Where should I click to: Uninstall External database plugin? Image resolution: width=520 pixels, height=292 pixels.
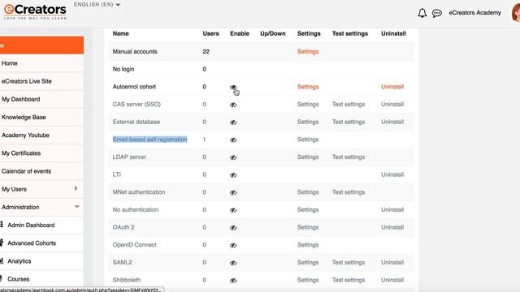tap(392, 122)
